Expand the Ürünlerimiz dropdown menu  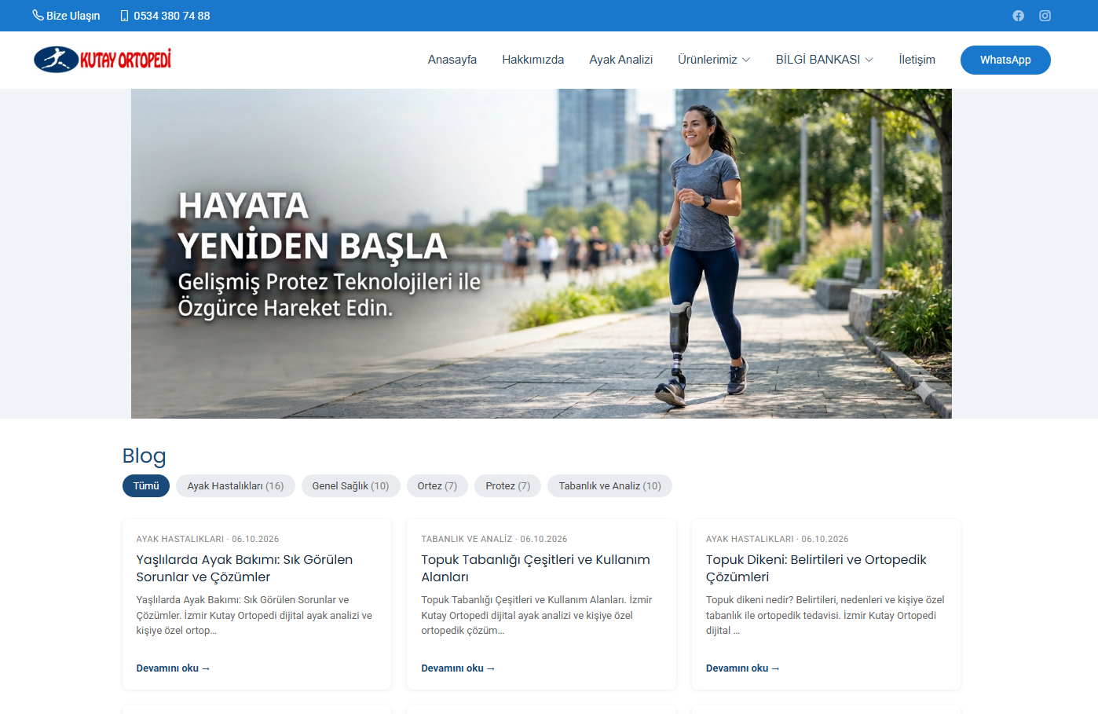(x=714, y=60)
